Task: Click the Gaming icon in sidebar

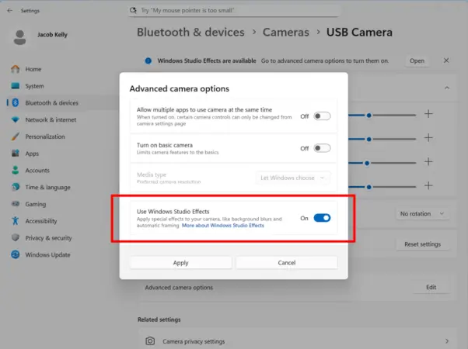Action: (x=15, y=204)
